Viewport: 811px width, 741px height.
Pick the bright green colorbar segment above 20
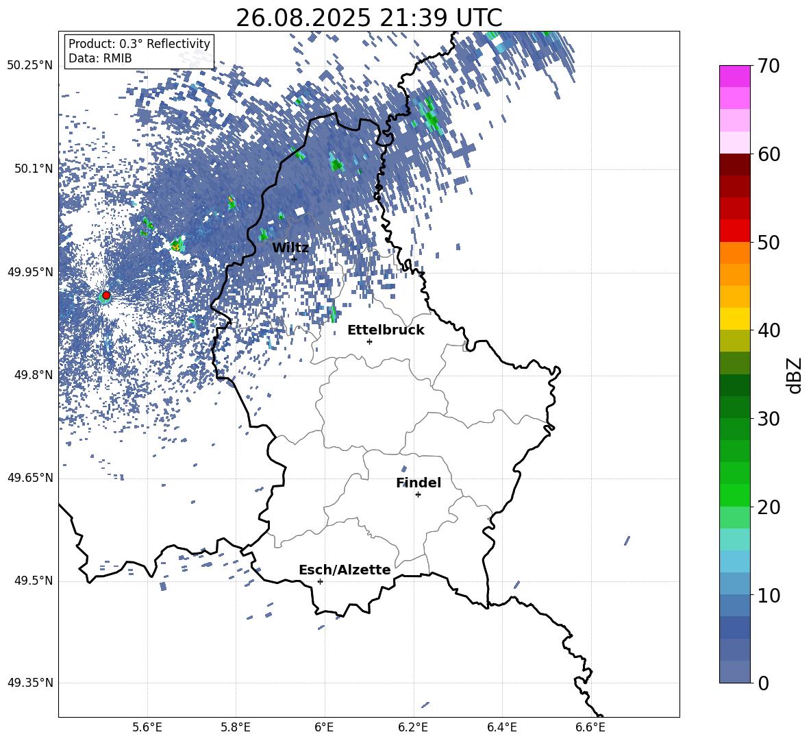[x=735, y=495]
